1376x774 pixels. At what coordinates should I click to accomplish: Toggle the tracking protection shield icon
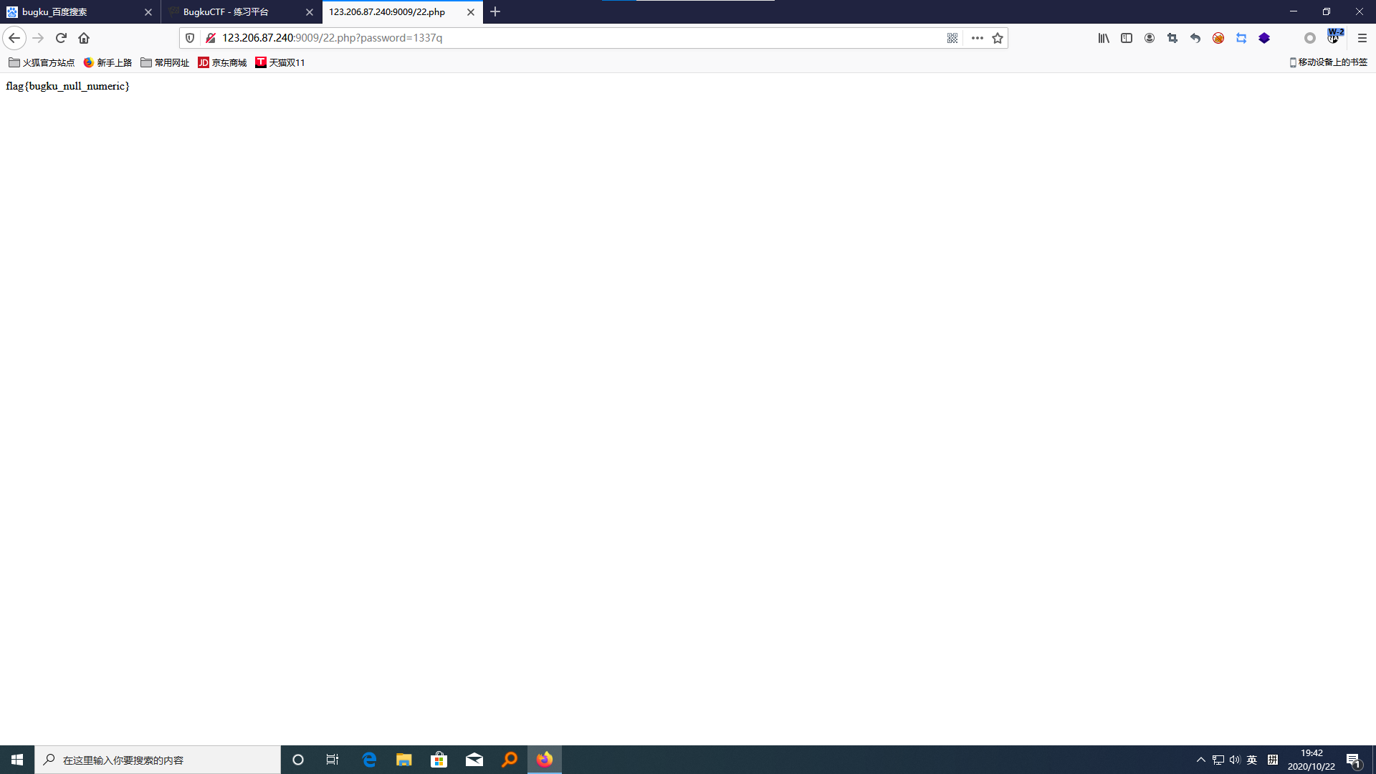[190, 38]
